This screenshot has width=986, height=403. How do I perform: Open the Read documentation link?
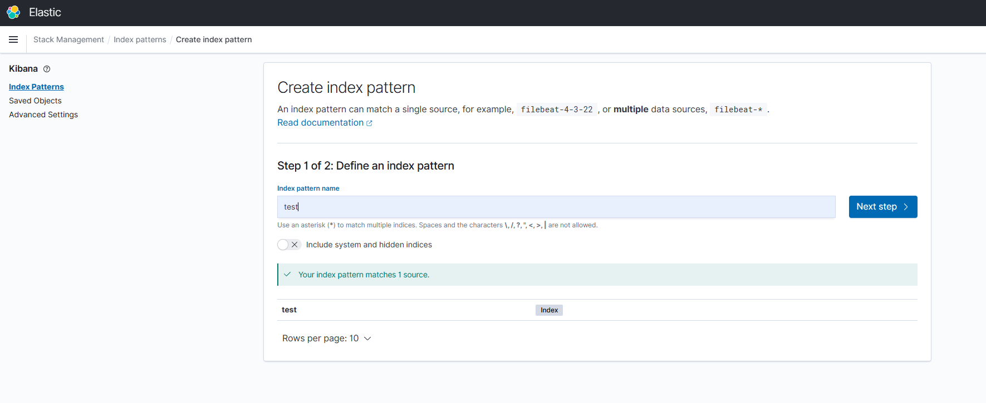click(320, 123)
